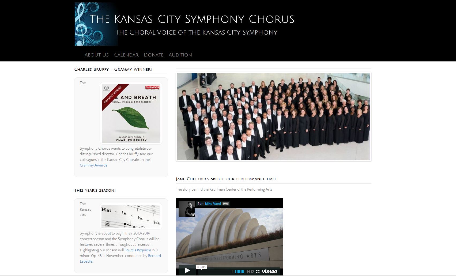The width and height of the screenshot is (456, 276).
Task: Click the Mike Varel name link
Action: [x=213, y=204]
